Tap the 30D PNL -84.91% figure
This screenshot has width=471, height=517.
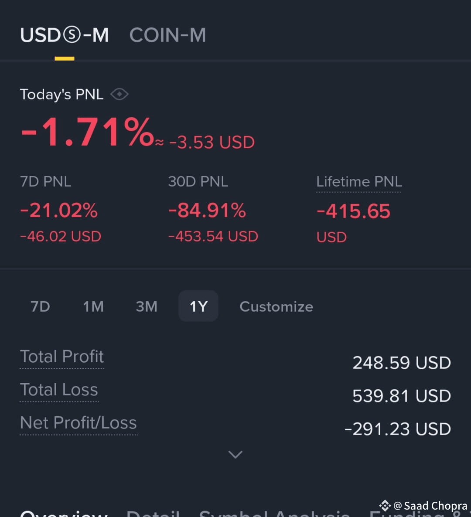click(x=207, y=211)
